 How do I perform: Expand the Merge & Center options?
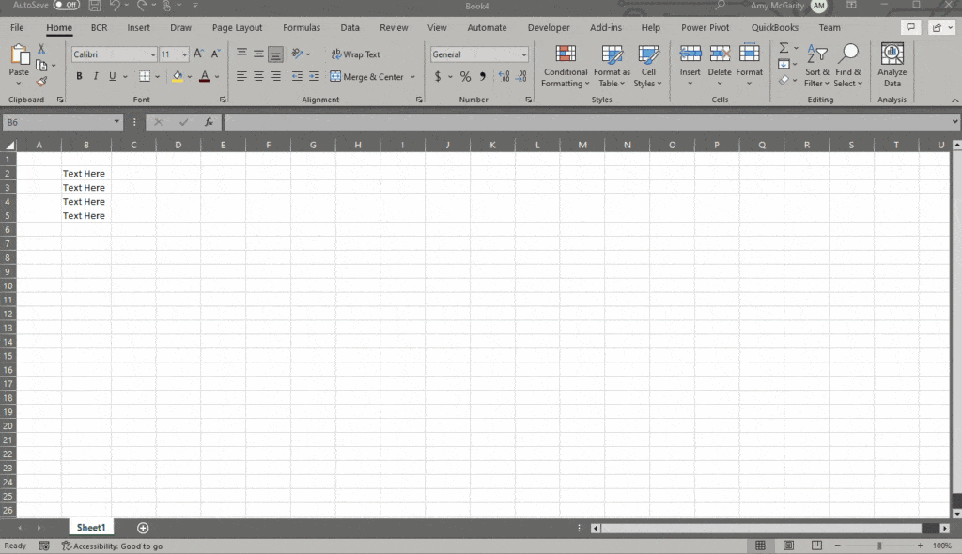411,77
